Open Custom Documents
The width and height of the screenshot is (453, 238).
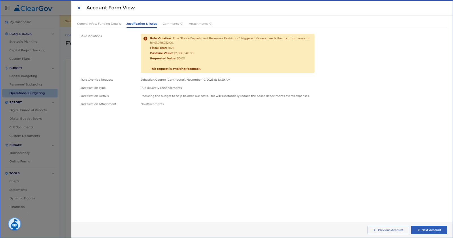point(25,136)
